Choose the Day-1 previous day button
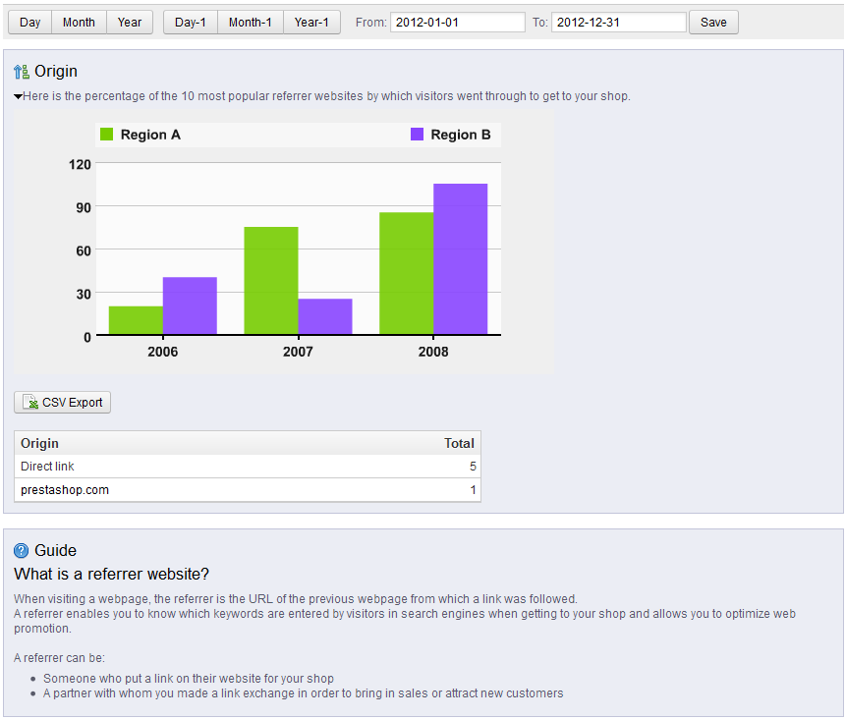The height and width of the screenshot is (719, 846). point(191,23)
